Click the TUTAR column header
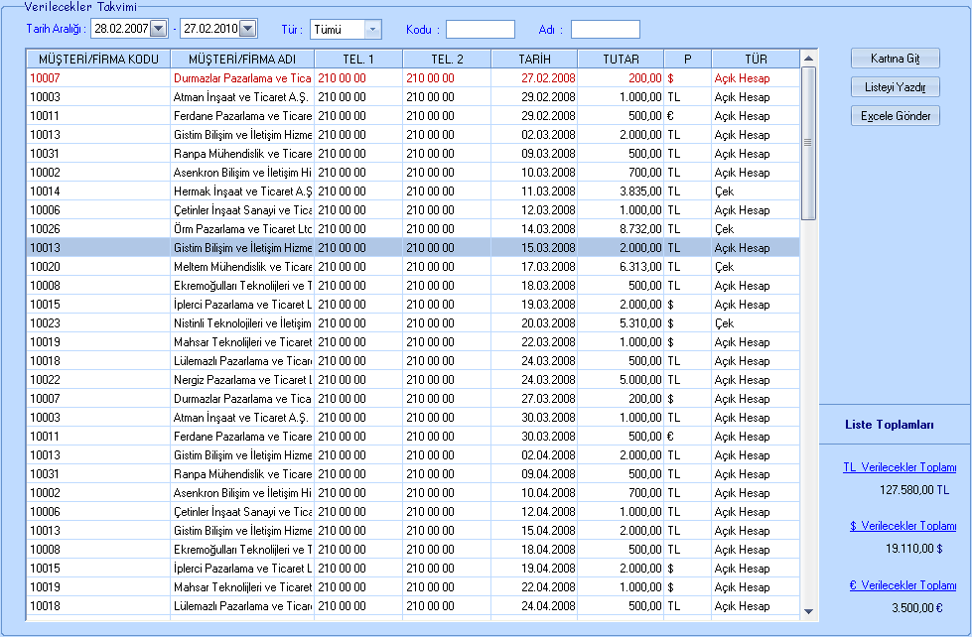The image size is (972, 637). (x=621, y=59)
